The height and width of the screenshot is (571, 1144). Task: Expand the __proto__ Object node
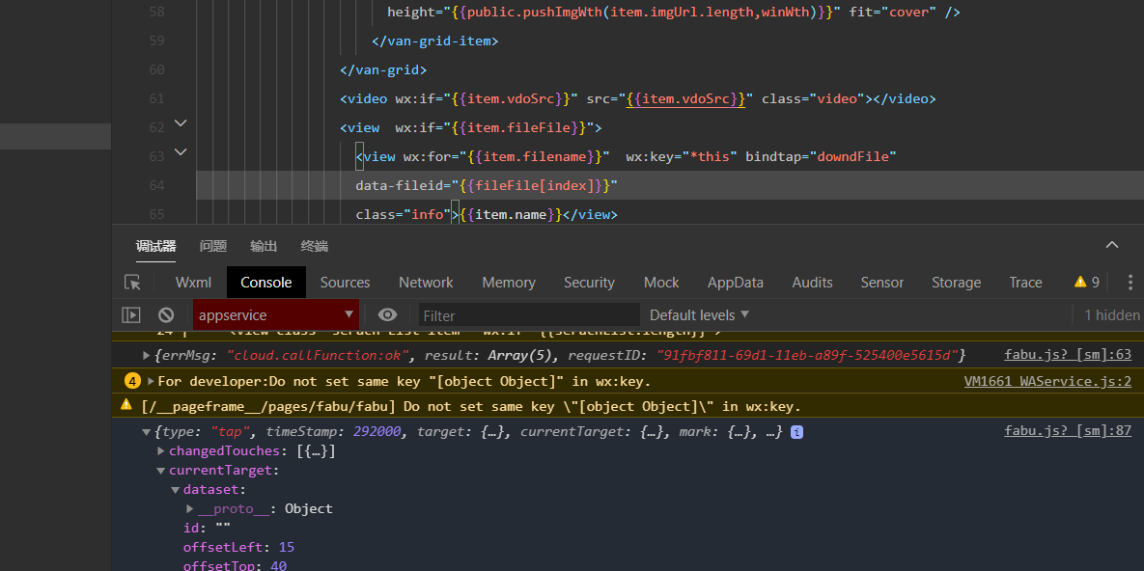190,508
